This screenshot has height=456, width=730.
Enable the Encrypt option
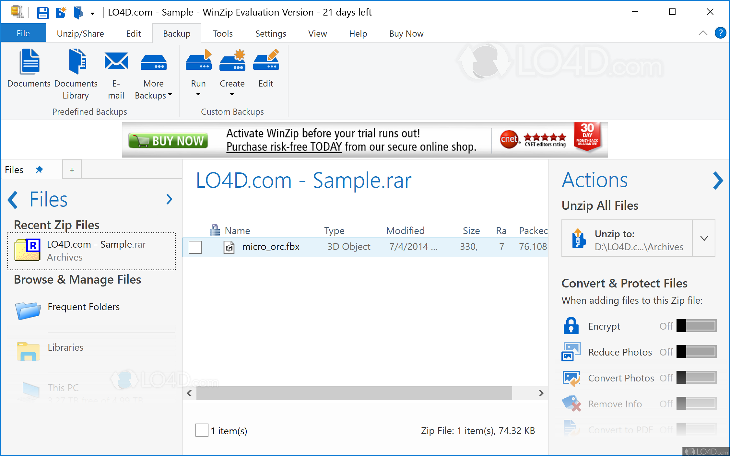pos(696,326)
